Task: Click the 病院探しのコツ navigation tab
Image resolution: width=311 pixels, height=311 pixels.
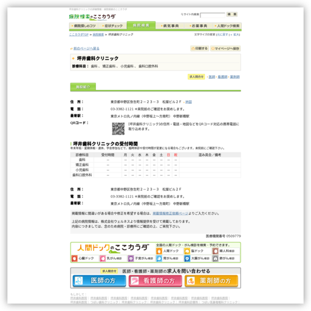Action: 83,26
